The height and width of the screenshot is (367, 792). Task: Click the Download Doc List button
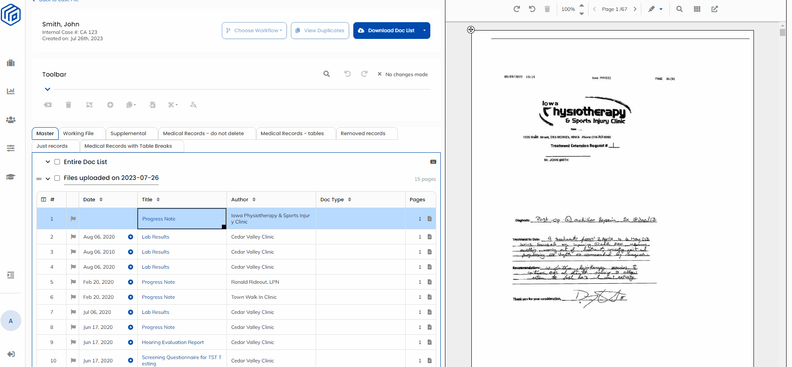(x=387, y=31)
